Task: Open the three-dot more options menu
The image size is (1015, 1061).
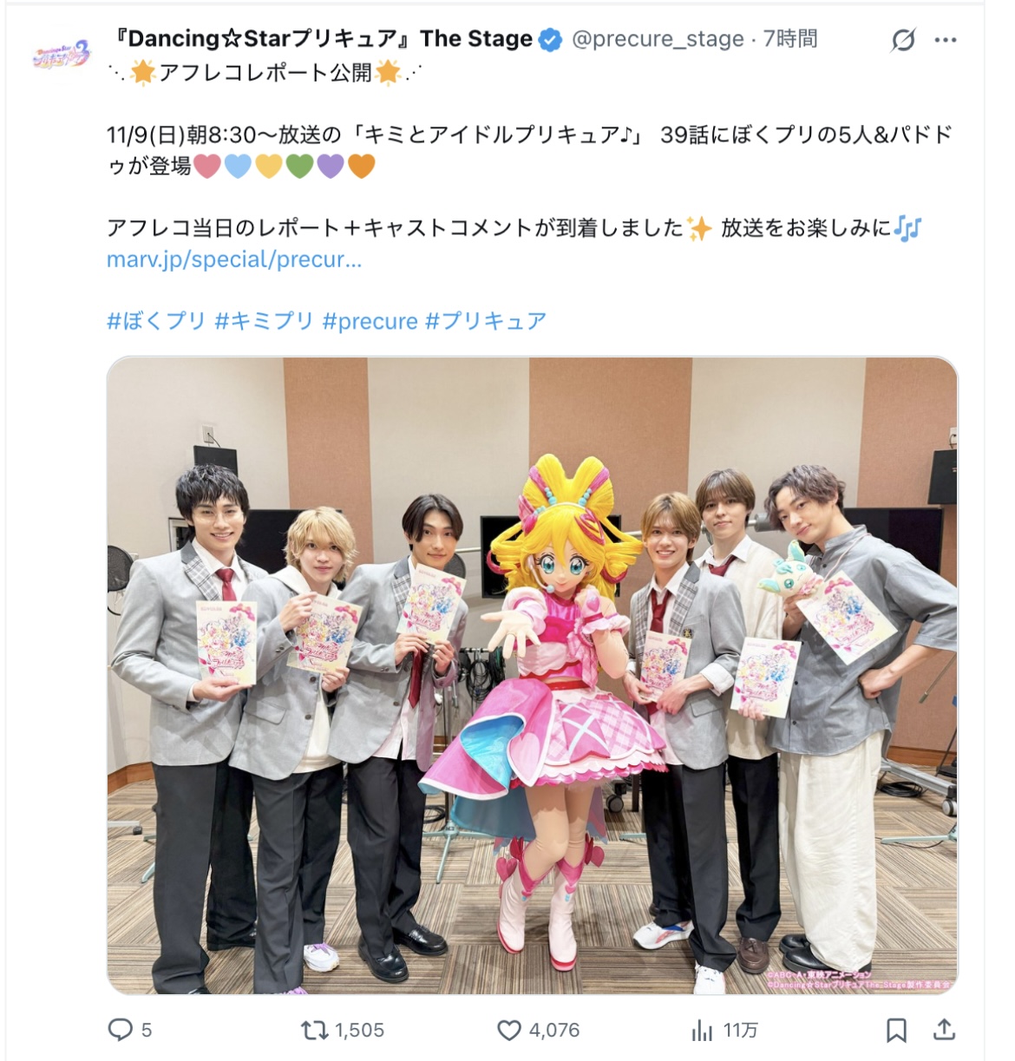Action: tap(946, 40)
